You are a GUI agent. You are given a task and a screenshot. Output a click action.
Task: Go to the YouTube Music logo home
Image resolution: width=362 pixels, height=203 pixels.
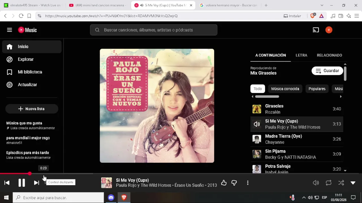pyautogui.click(x=27, y=30)
